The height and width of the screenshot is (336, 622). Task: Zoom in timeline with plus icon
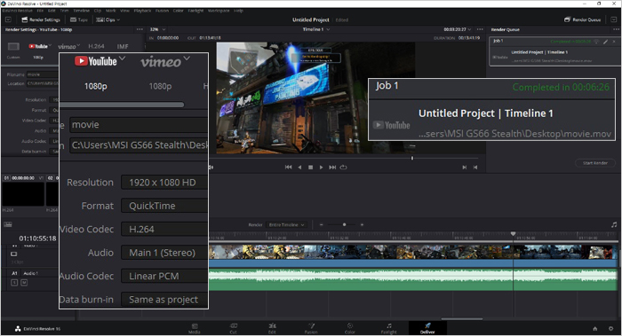(x=362, y=224)
